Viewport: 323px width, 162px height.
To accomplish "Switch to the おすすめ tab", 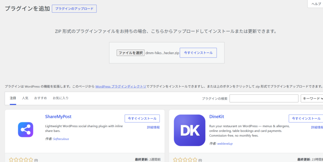I will (41, 98).
